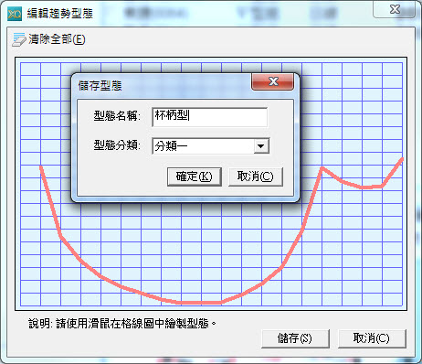This screenshot has height=364, width=422.
Task: Click the 儲存型態 dialog title bar
Action: (x=164, y=85)
